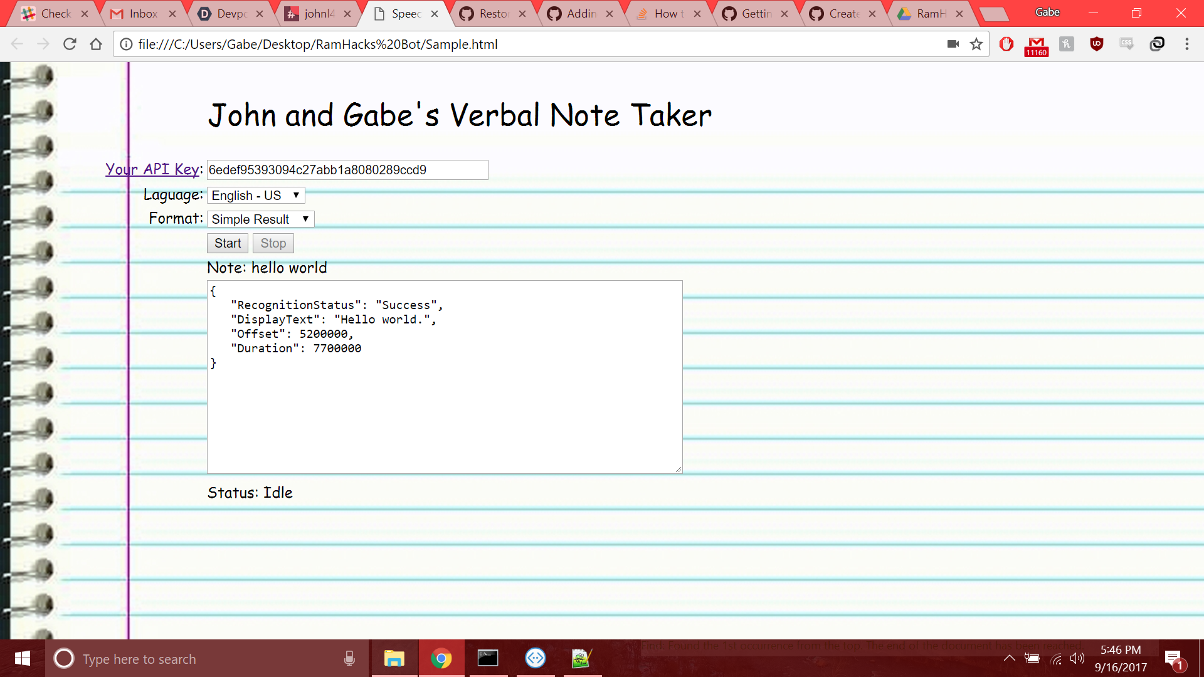Expand the Format Simple Result dropdown
The image size is (1204, 677).
260,219
